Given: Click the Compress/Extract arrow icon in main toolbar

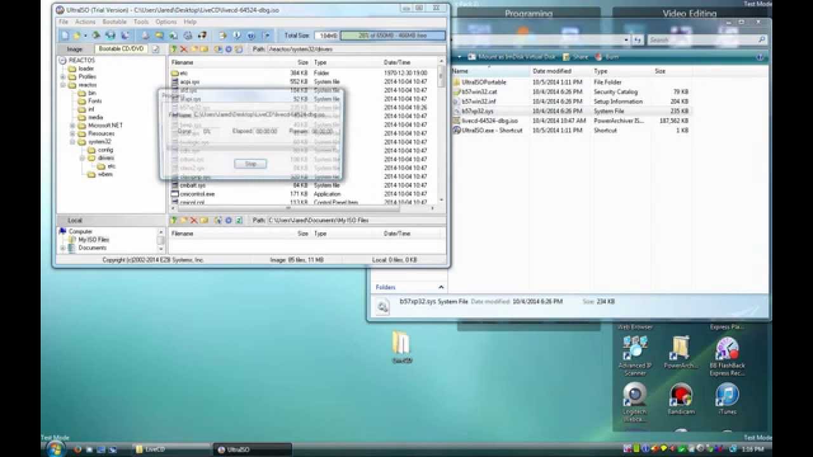Looking at the screenshot, I should click(x=222, y=36).
